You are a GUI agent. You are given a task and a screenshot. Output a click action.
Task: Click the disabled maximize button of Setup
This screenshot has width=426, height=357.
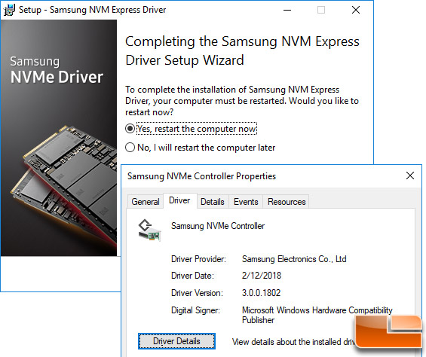pyautogui.click(x=321, y=10)
